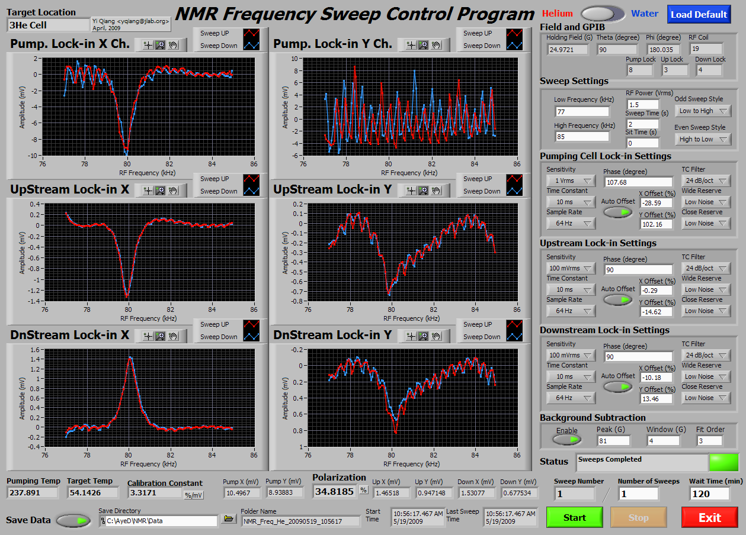Select crosshair cursor tool on DnStream Lock-in Y chart
Screen dimensions: 746x535
click(x=411, y=336)
